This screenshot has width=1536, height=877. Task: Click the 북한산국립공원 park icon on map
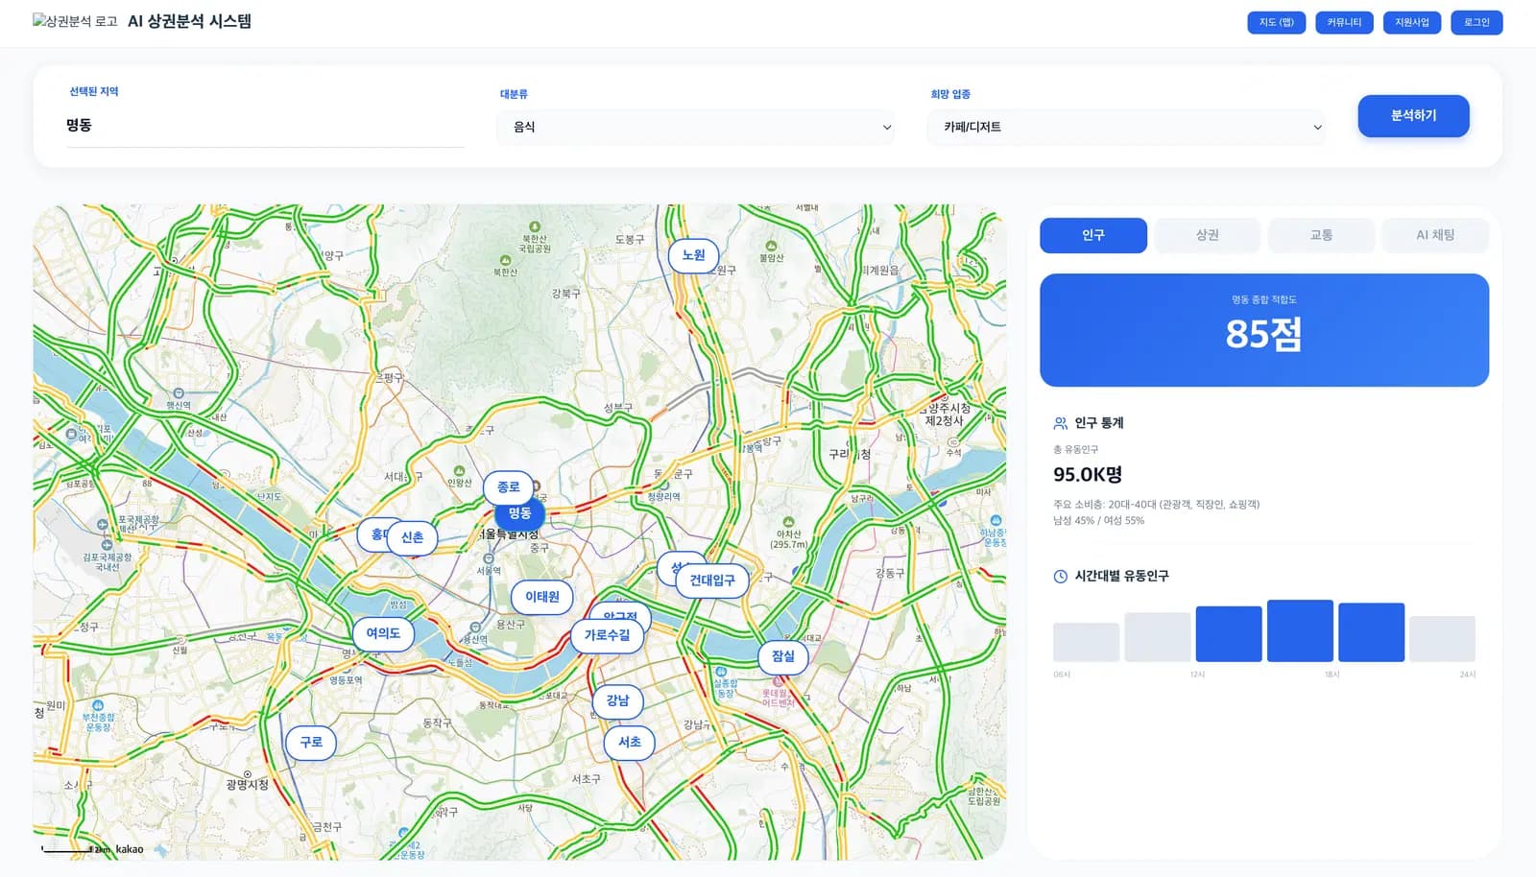(x=535, y=227)
